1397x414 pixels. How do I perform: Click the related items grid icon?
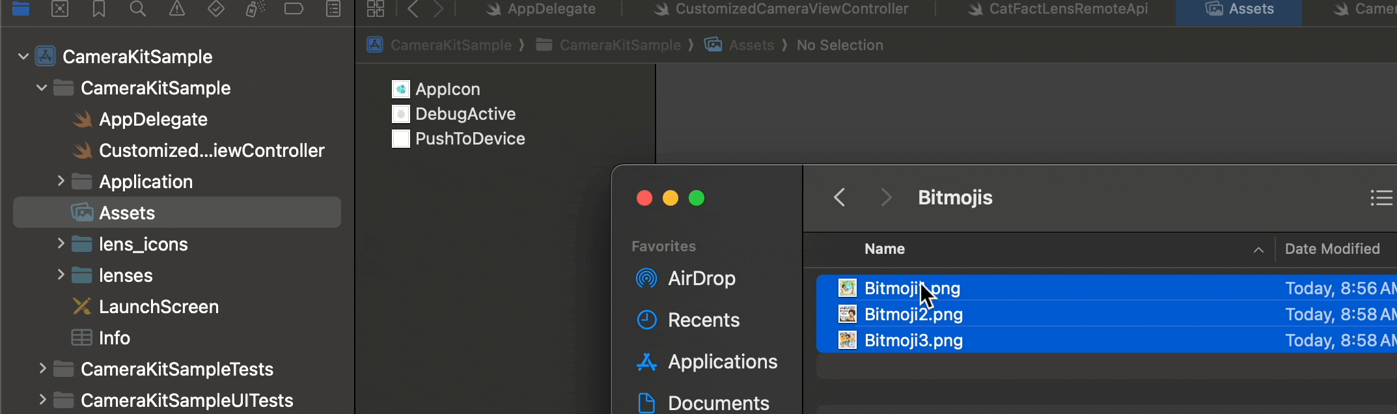pos(376,8)
